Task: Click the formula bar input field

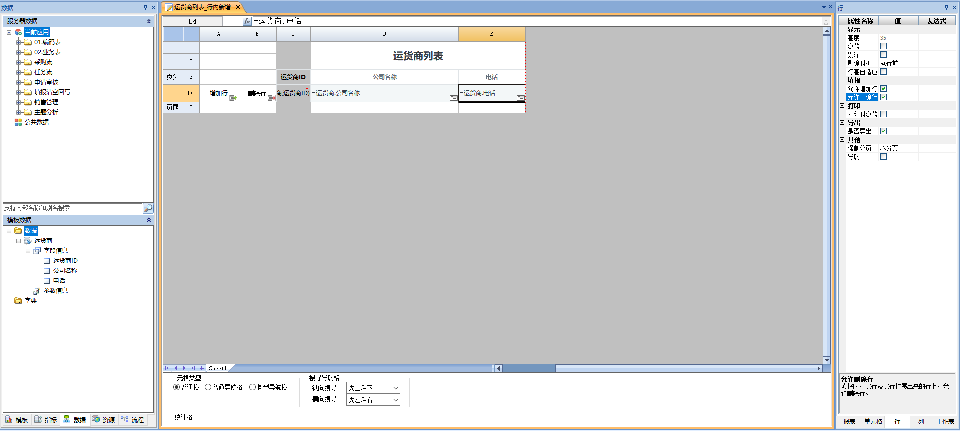Action: (538, 21)
